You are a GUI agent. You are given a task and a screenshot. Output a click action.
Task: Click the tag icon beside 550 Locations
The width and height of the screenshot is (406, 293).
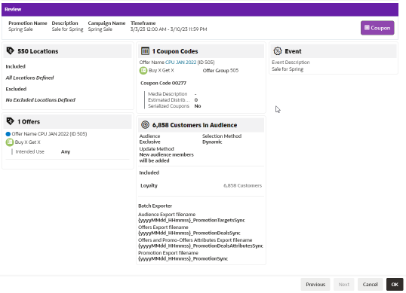click(11, 50)
